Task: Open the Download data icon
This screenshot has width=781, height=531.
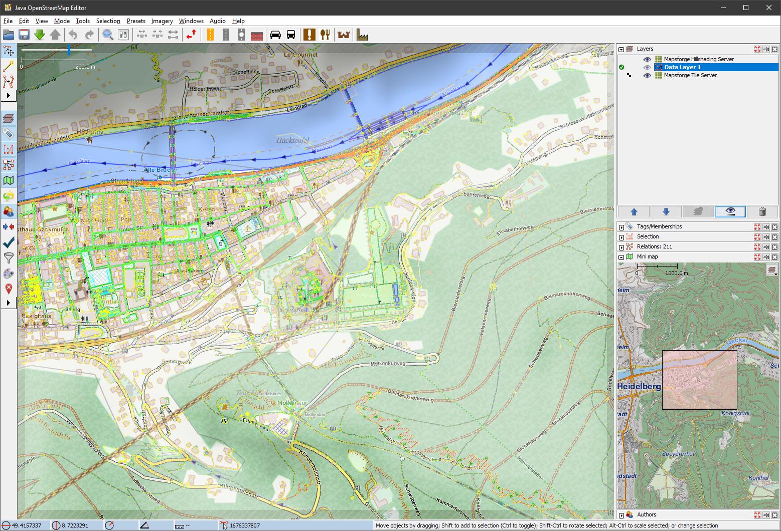Action: pos(40,34)
